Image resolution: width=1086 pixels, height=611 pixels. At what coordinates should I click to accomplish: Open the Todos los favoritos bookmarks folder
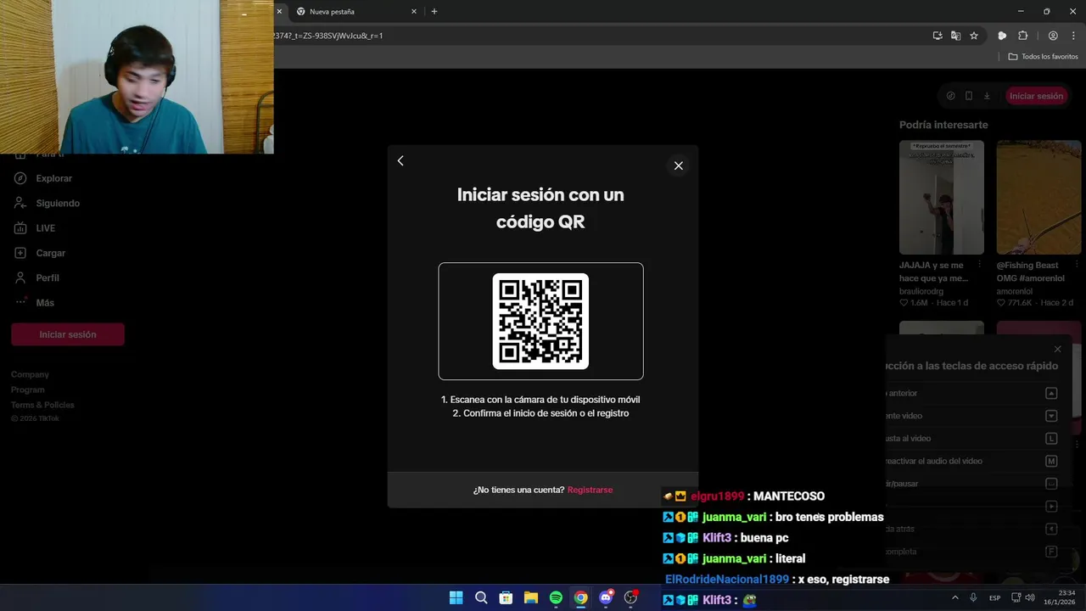(1043, 57)
